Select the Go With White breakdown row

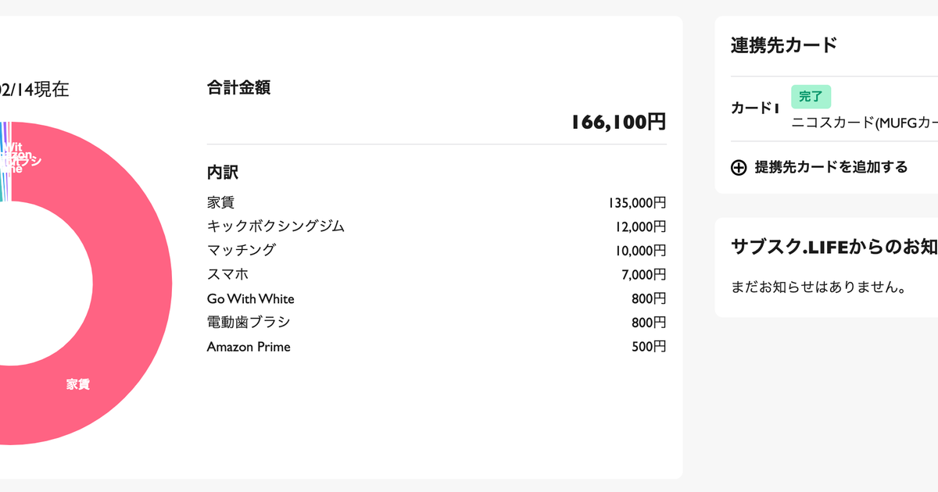coord(436,298)
